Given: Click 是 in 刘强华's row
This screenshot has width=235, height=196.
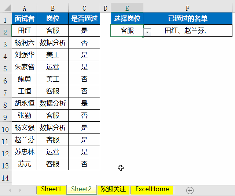Looking at the screenshot, I should pos(84,55).
